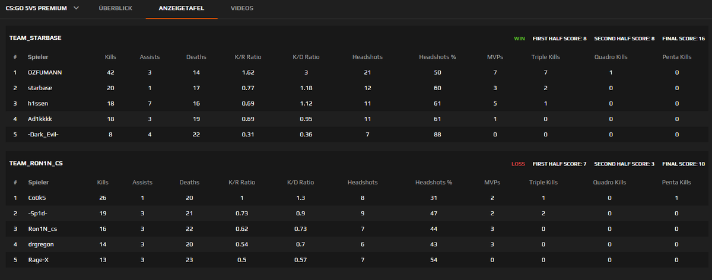Viewport: 712px width, 280px height.
Task: Click the green WIN label
Action: coord(519,38)
